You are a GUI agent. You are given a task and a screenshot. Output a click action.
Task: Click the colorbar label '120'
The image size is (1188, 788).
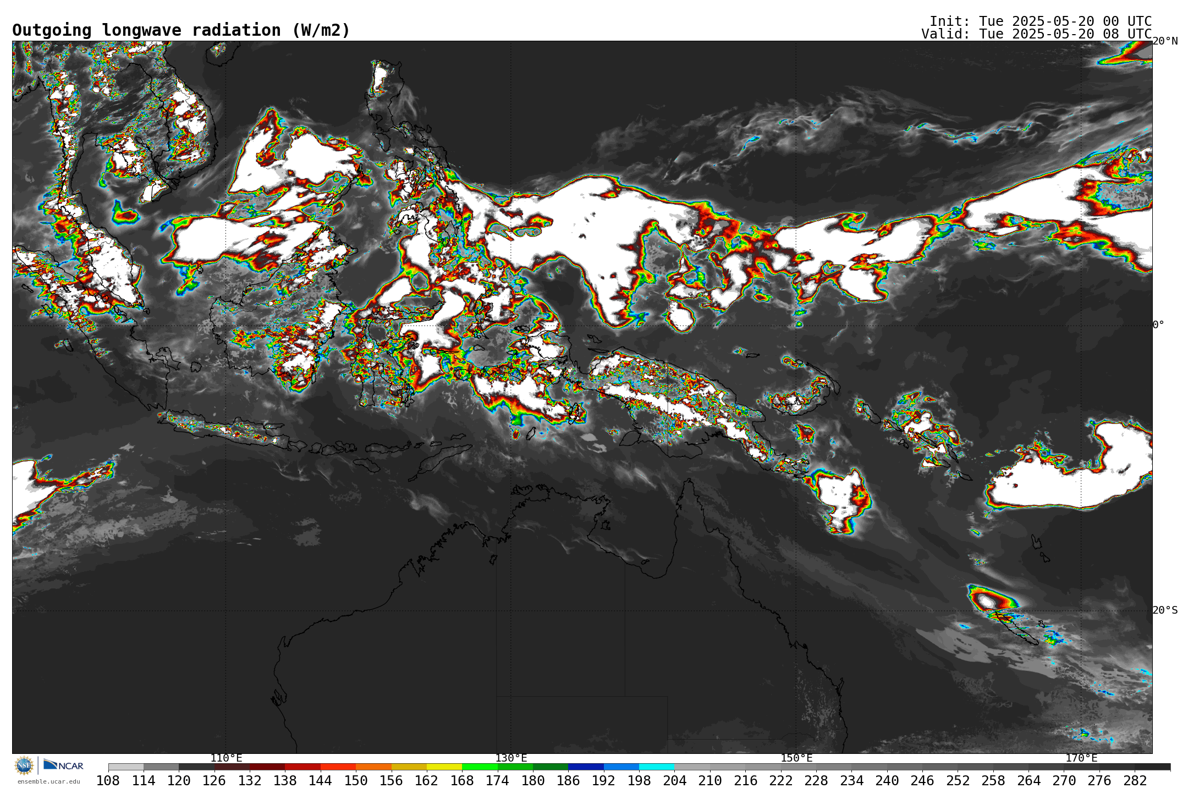coord(179,781)
